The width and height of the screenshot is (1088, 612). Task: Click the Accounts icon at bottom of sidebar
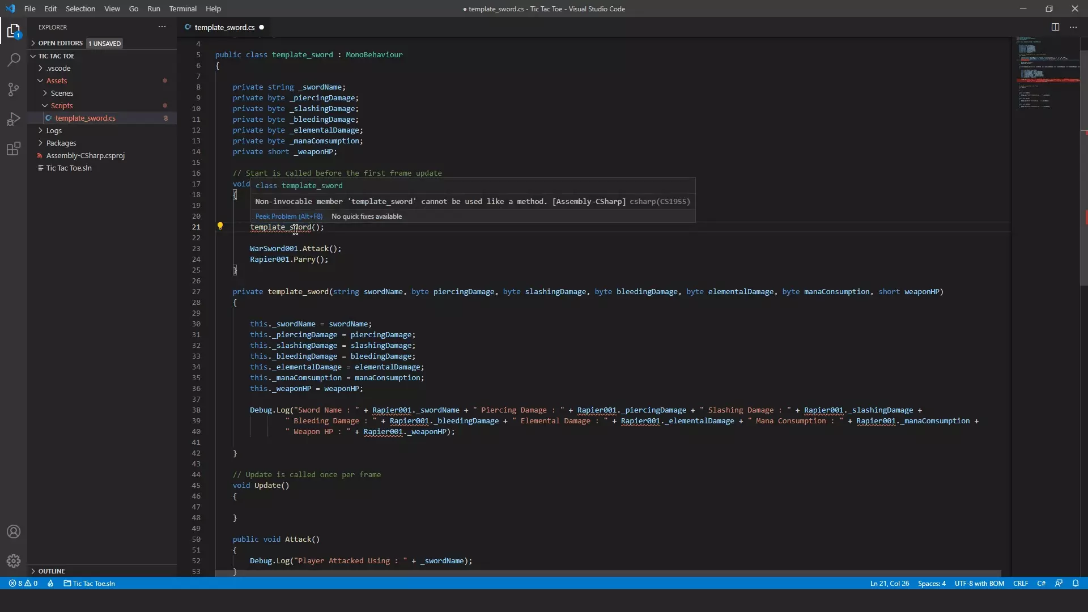pos(14,532)
